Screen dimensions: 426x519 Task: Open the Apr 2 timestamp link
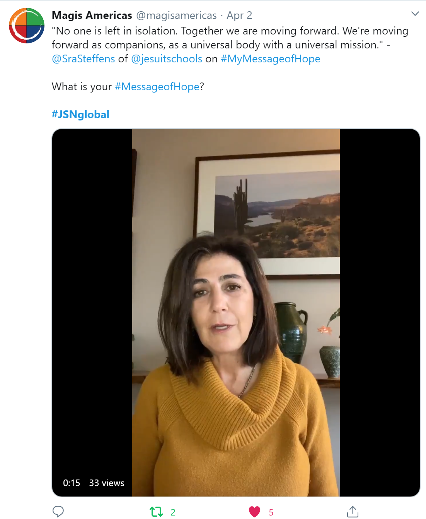click(239, 15)
